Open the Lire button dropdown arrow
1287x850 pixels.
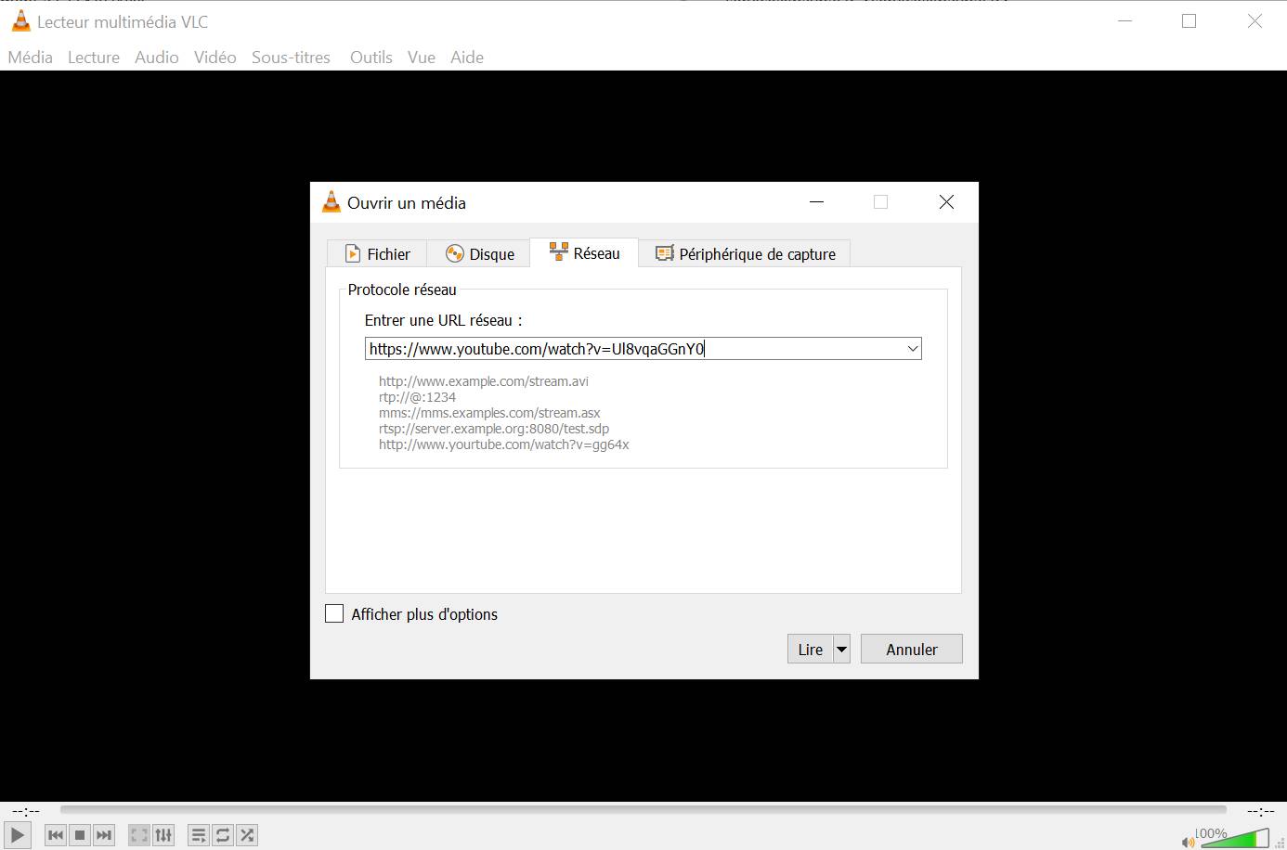pyautogui.click(x=841, y=650)
